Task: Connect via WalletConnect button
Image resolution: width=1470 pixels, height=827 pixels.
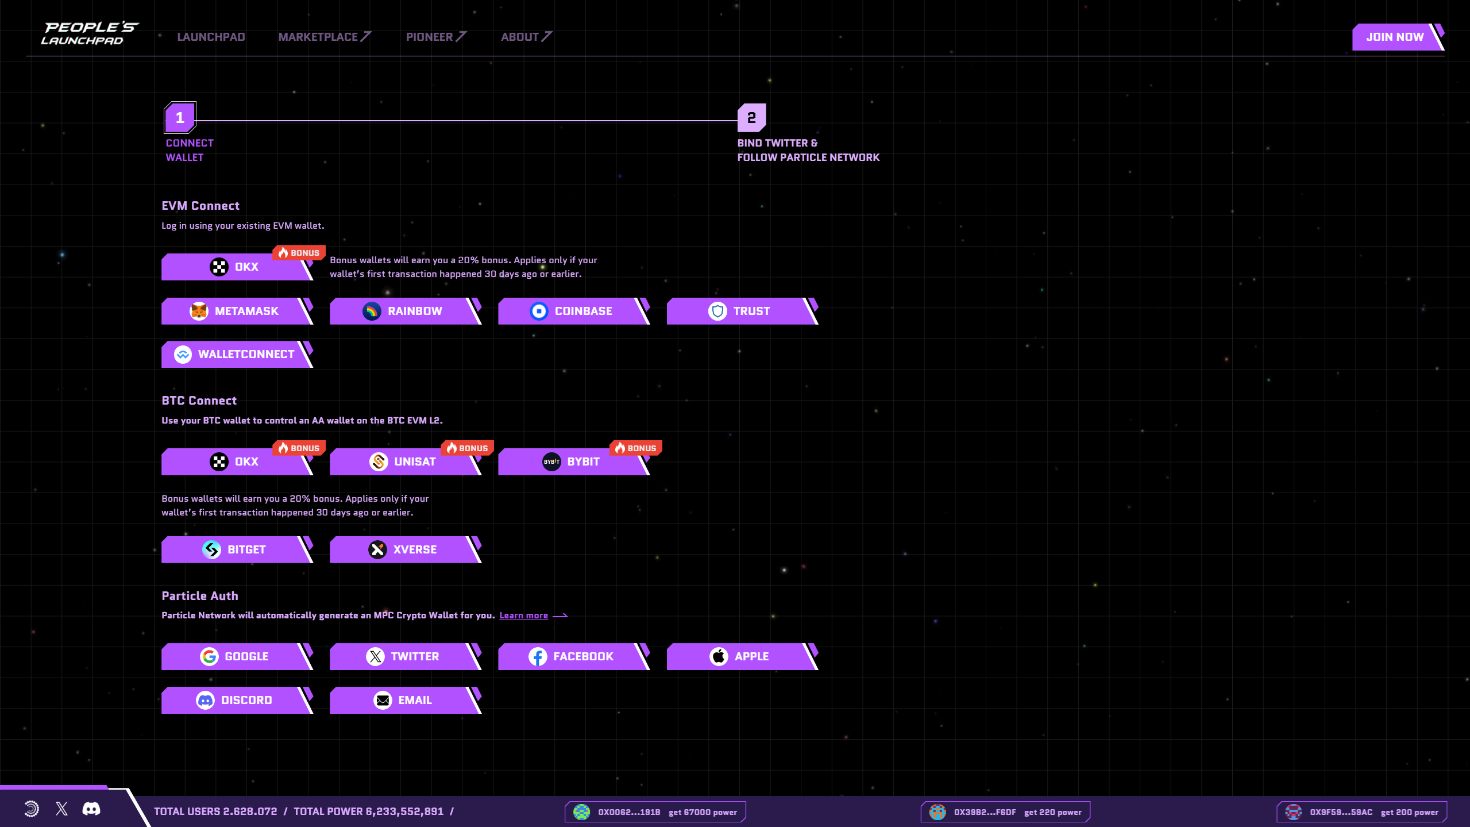Action: (x=236, y=355)
